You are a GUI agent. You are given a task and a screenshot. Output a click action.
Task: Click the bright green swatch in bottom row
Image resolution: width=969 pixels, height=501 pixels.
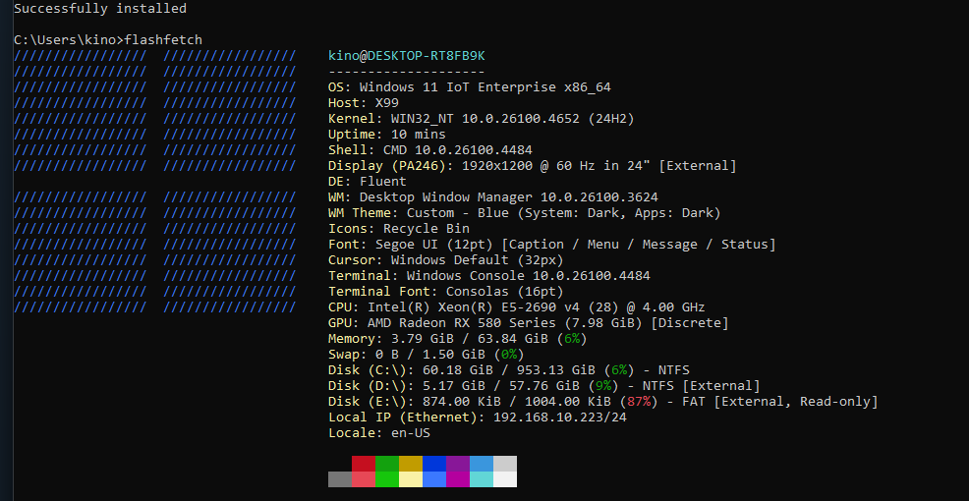click(387, 479)
